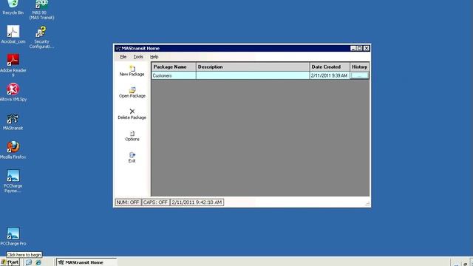Select the MAStransit desktop icon
The width and height of the screenshot is (473, 266).
13,122
